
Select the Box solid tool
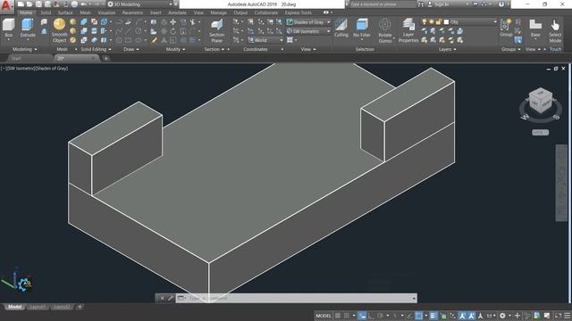[x=8, y=28]
